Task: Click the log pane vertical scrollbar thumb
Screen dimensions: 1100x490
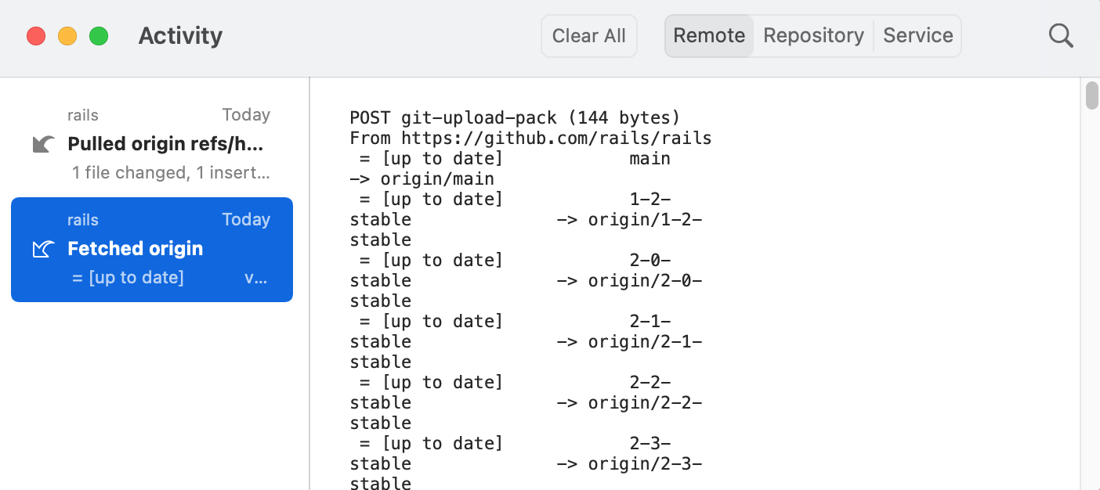Action: (1091, 95)
